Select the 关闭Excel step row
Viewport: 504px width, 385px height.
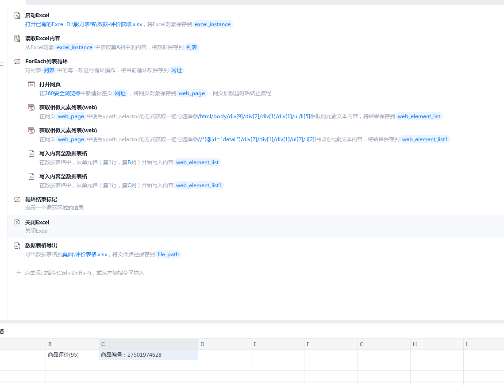pyautogui.click(x=255, y=227)
